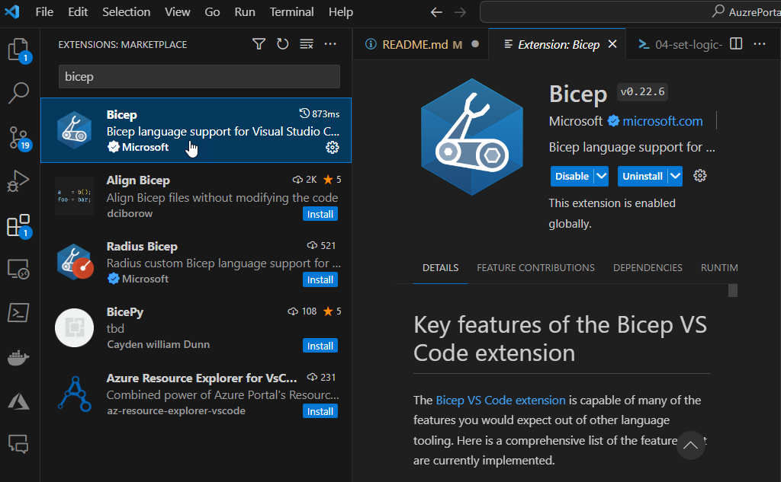Screen dimensions: 781x482
Task: Install Azure Resource Explorer extension
Action: pyautogui.click(x=320, y=411)
